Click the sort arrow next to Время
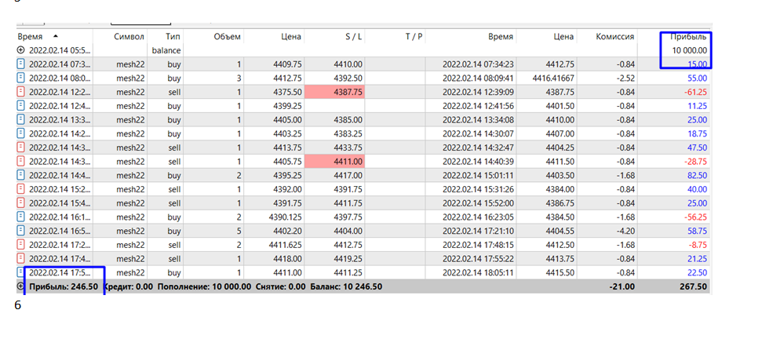762x350 pixels. (56, 36)
